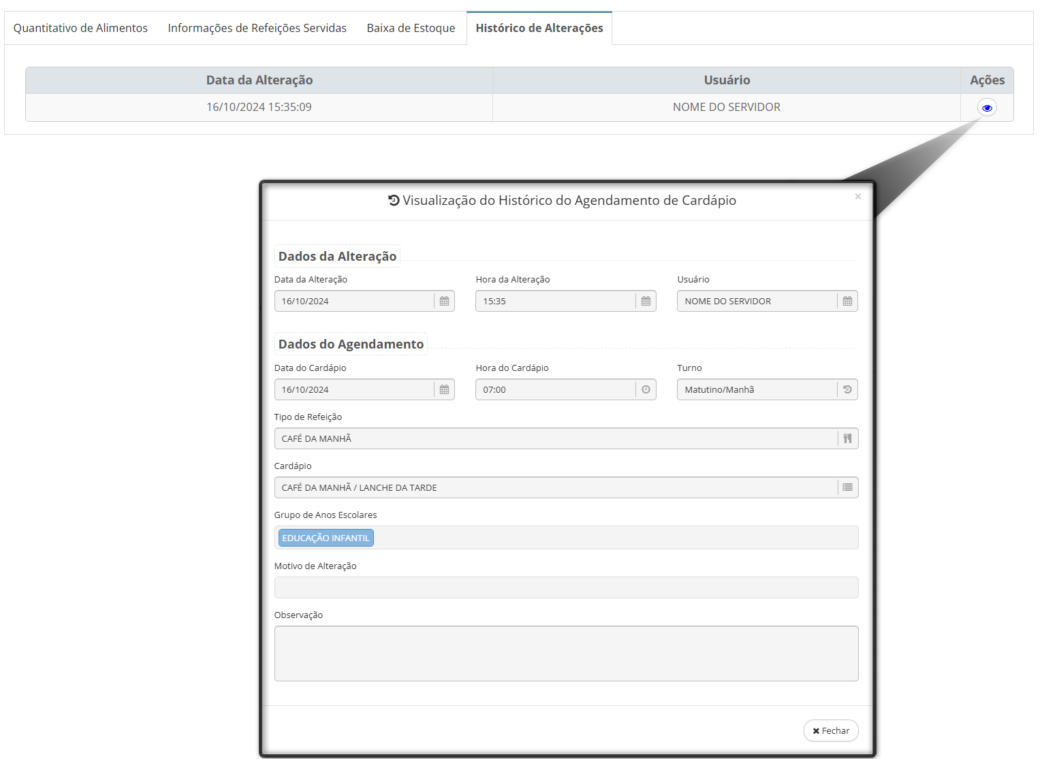Click clock icon beside Hora do Cardápio
This screenshot has width=1042, height=759.
[646, 389]
